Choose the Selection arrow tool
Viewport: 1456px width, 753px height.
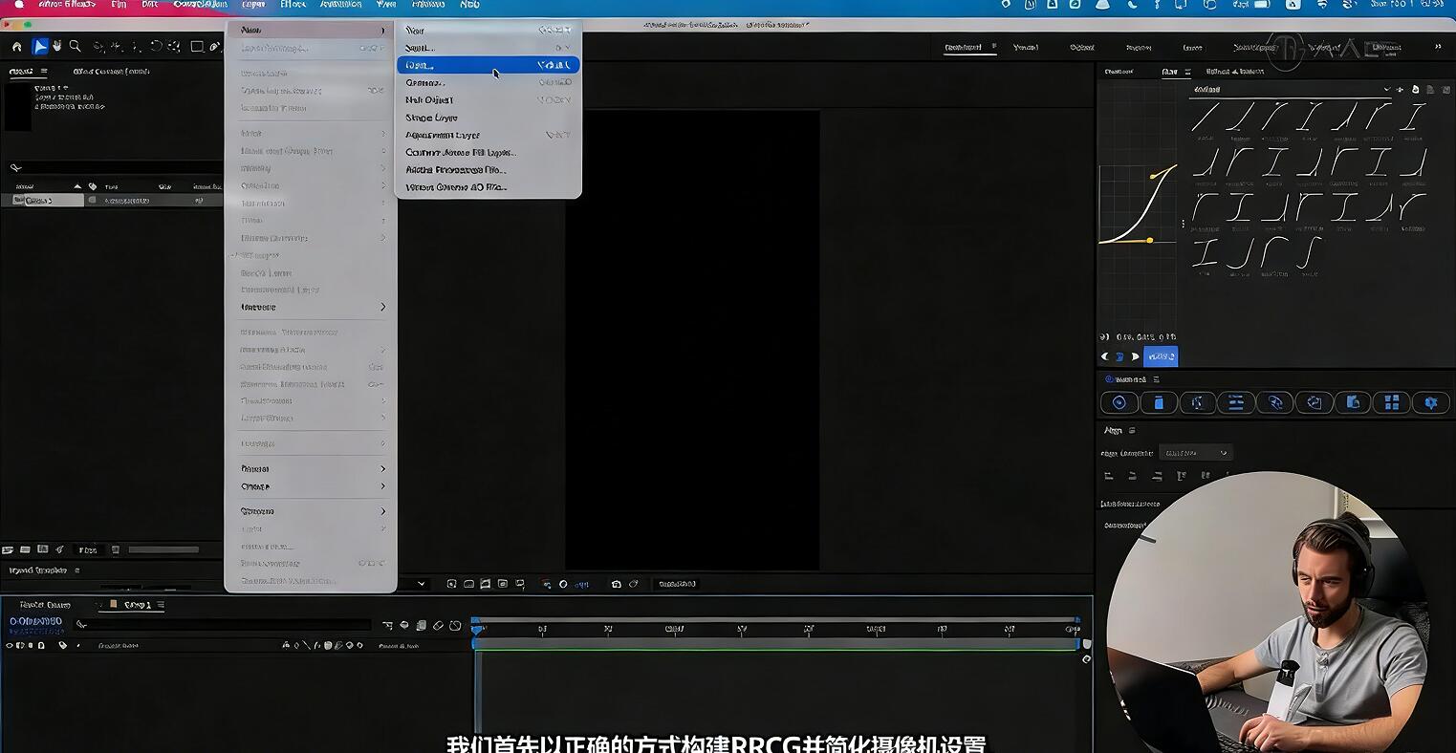(40, 46)
